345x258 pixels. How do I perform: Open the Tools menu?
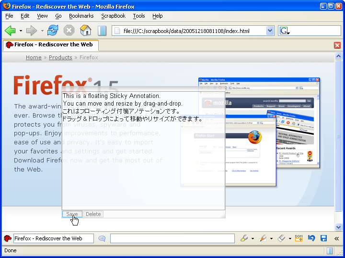coord(139,16)
